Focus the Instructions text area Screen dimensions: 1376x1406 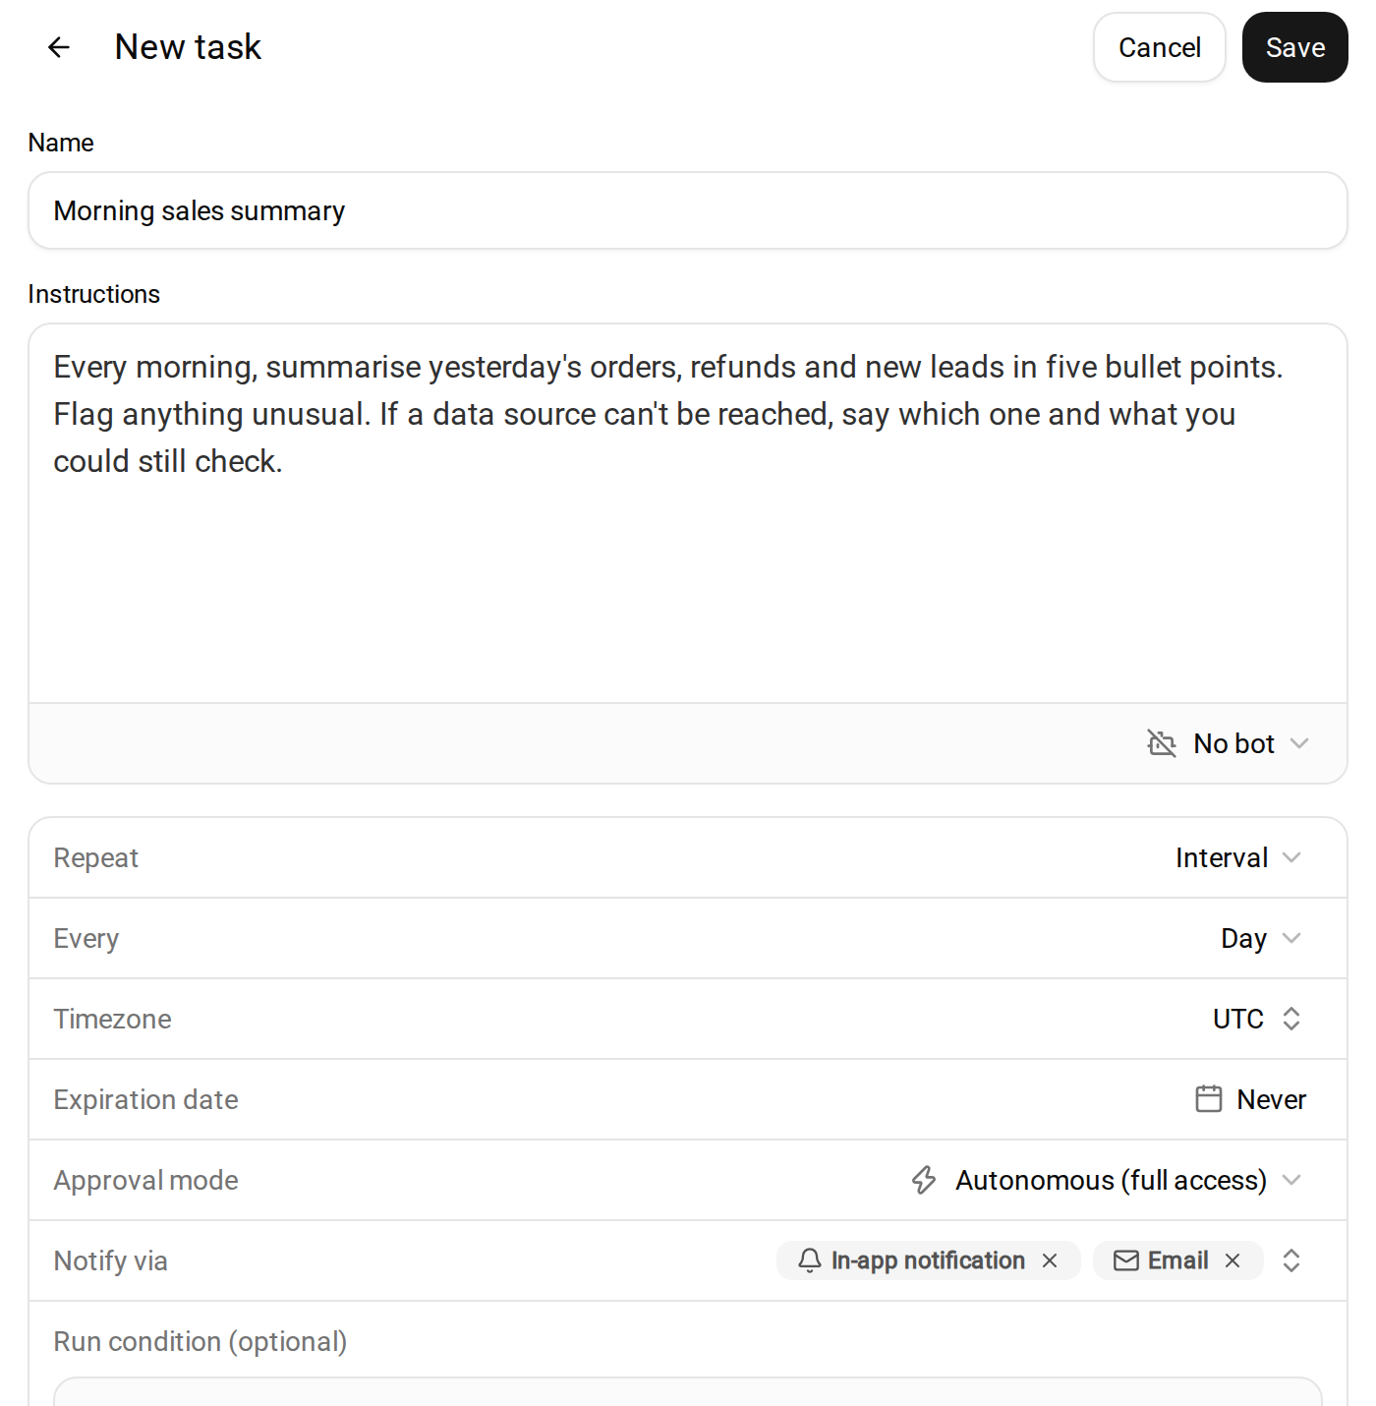tap(688, 512)
